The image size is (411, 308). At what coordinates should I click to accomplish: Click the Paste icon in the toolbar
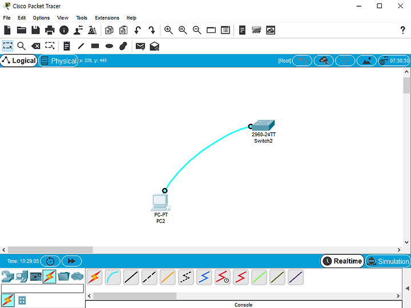123,30
